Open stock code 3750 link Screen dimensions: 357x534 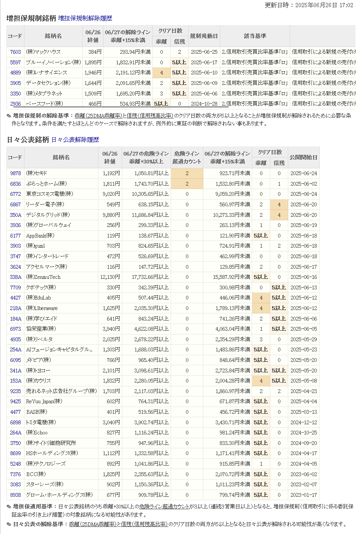(15, 443)
